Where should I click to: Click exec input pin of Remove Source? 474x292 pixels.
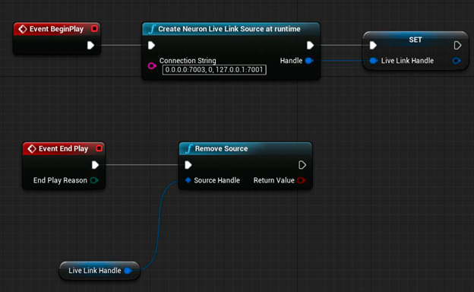pos(188,165)
